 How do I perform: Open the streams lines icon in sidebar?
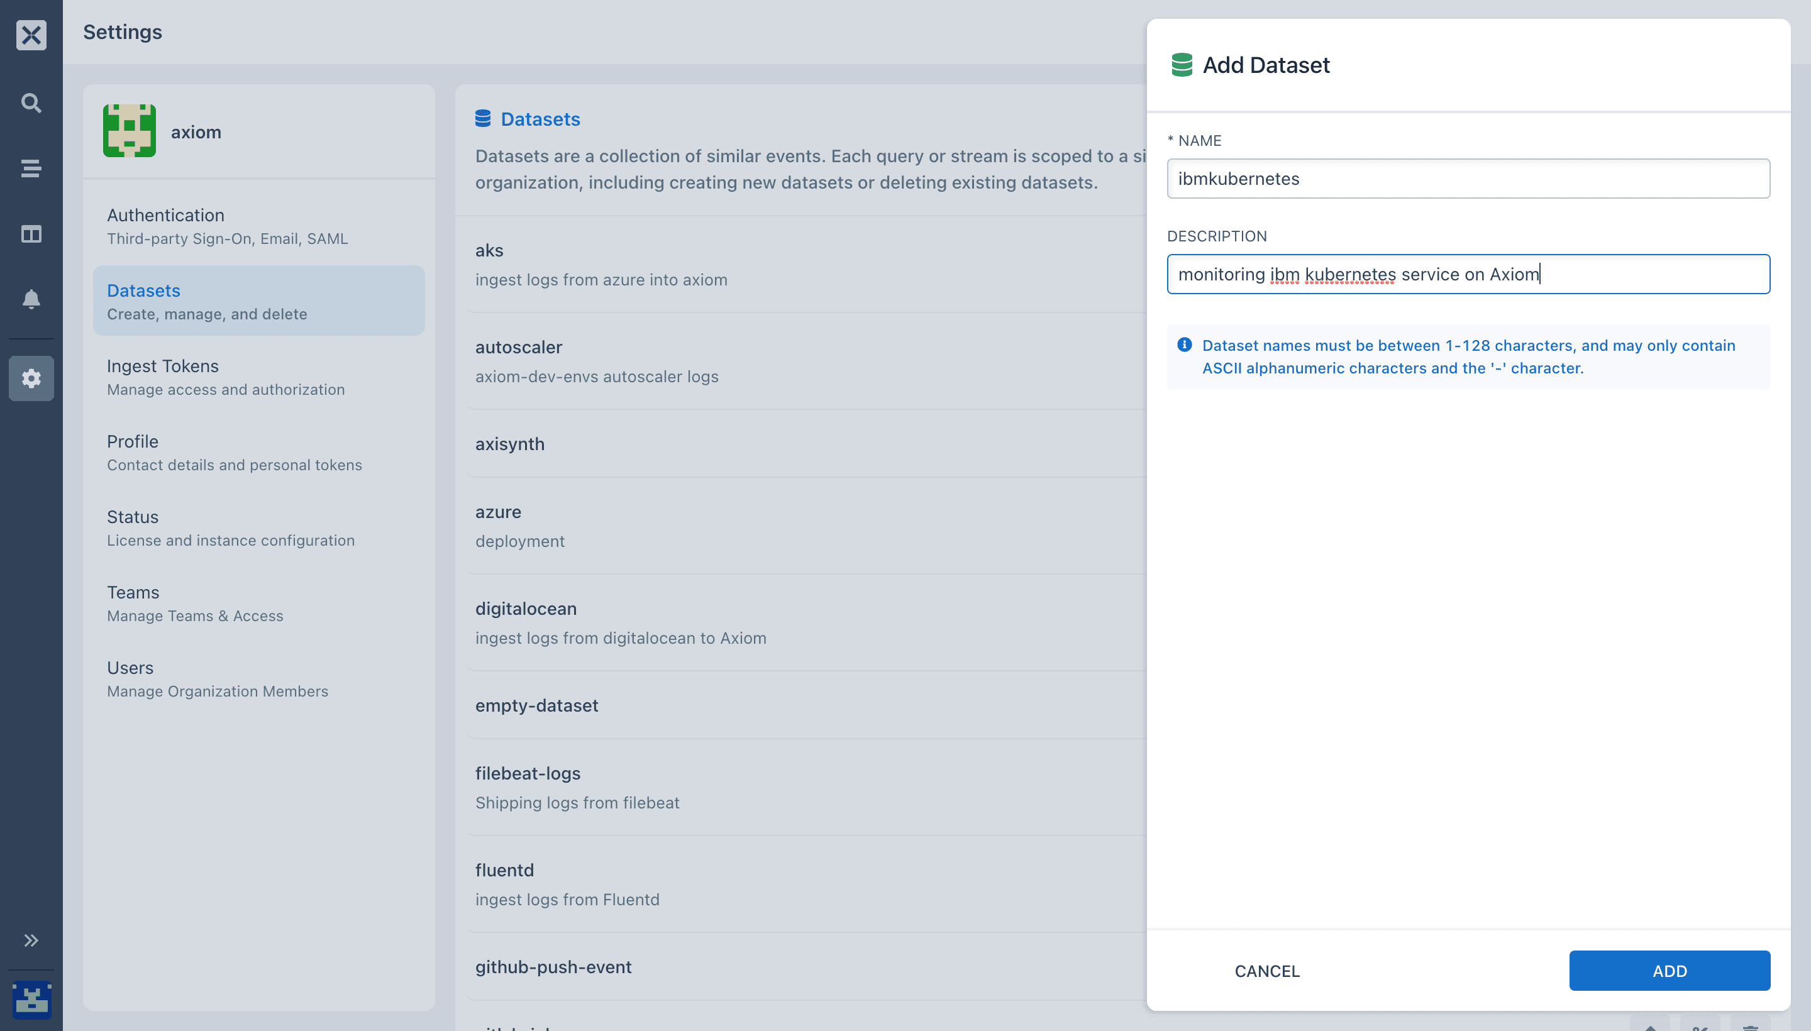point(31,168)
